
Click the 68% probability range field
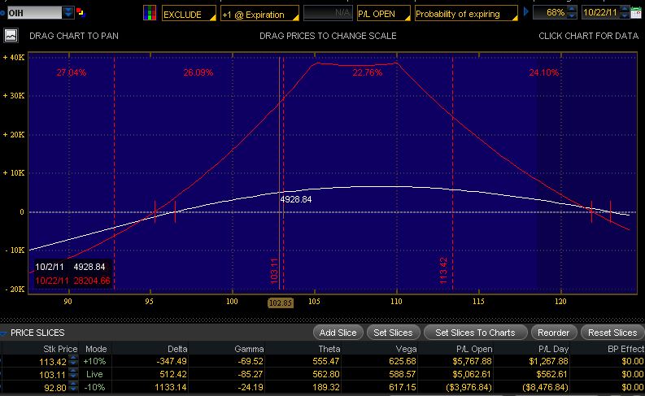pos(550,12)
